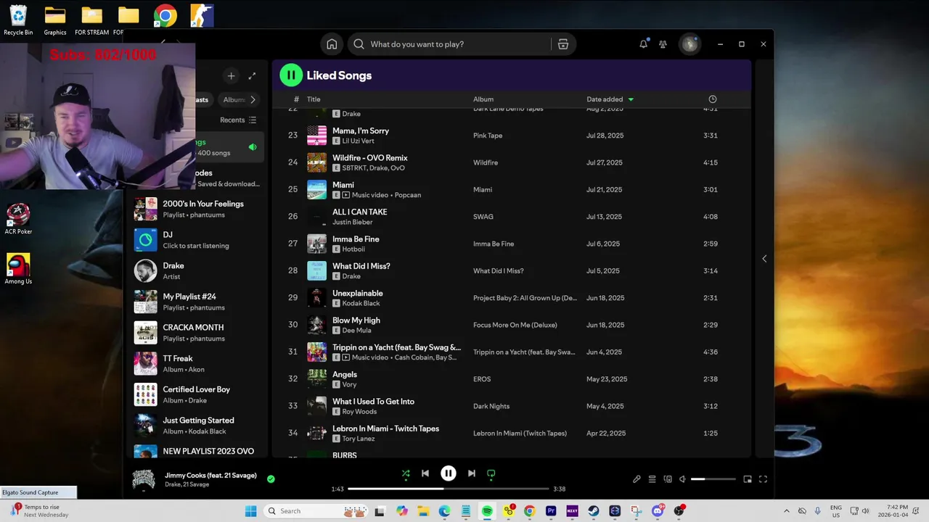Viewport: 929px width, 522px height.
Task: Open What's New notifications bell
Action: click(643, 44)
